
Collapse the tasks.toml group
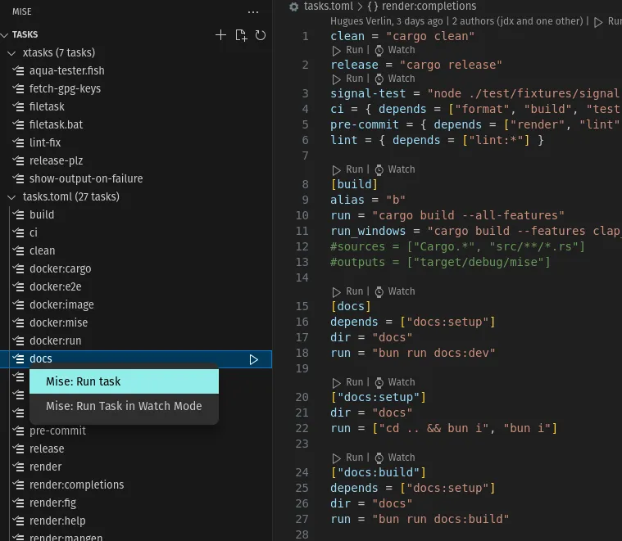coord(11,196)
